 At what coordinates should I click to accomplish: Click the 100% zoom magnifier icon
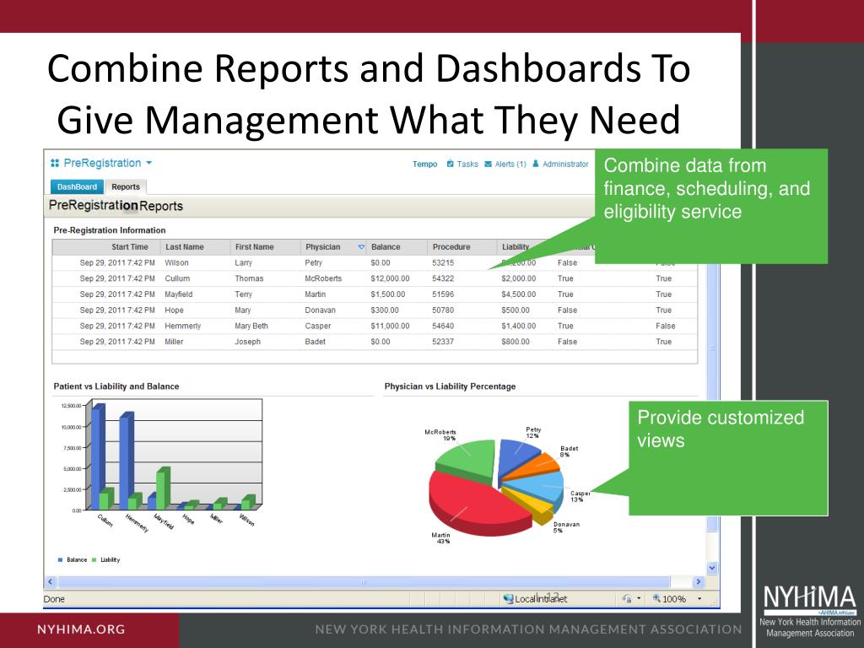point(656,598)
